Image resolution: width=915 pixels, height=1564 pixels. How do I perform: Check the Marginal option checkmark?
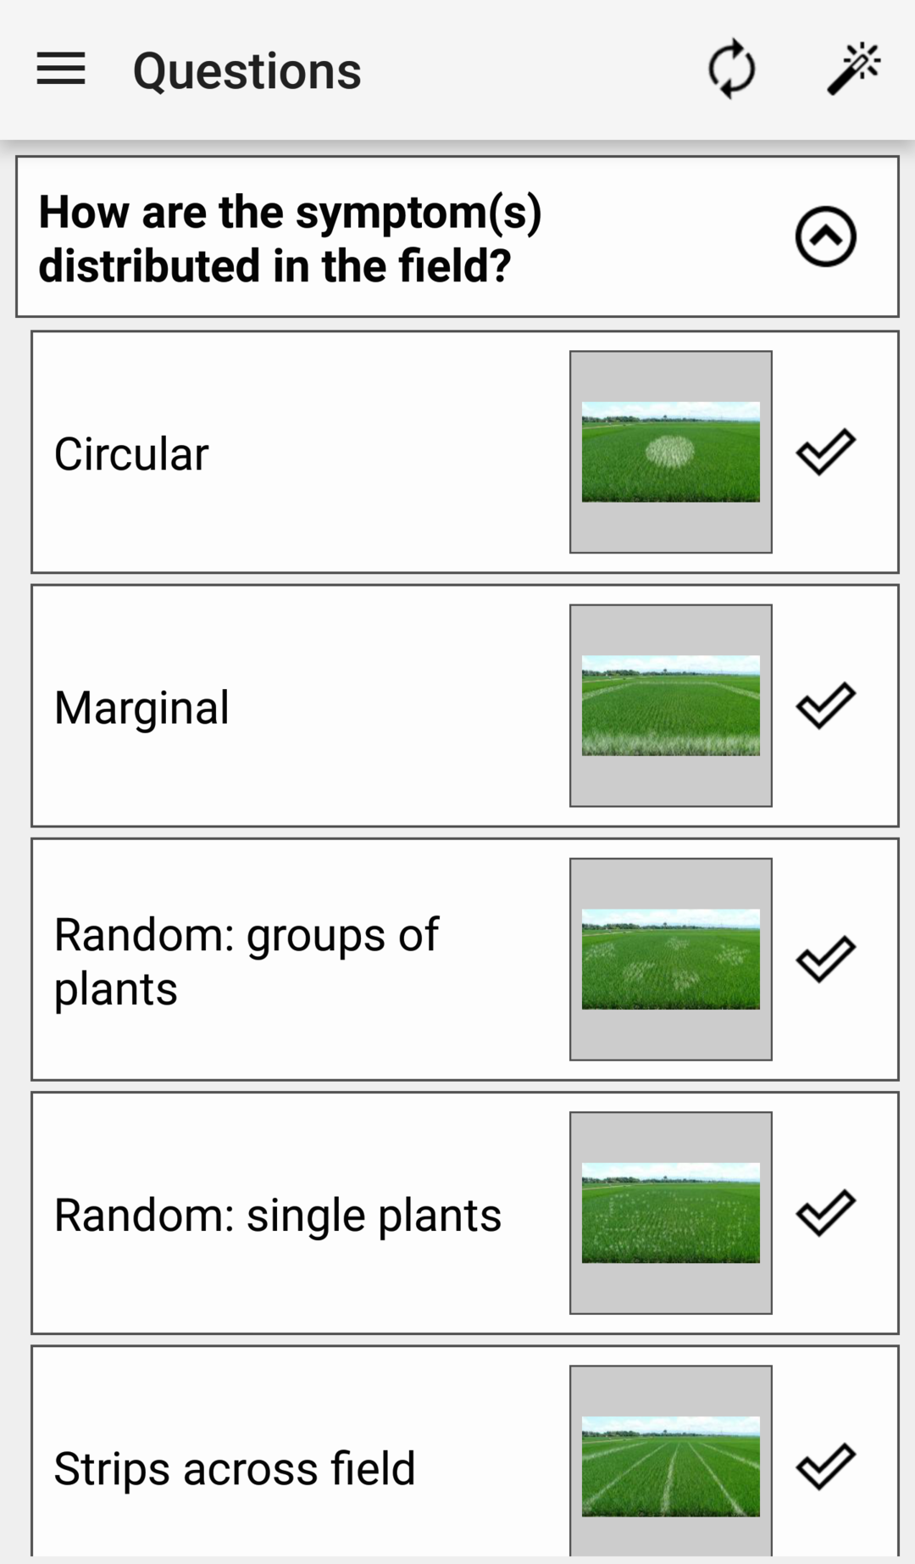(826, 705)
